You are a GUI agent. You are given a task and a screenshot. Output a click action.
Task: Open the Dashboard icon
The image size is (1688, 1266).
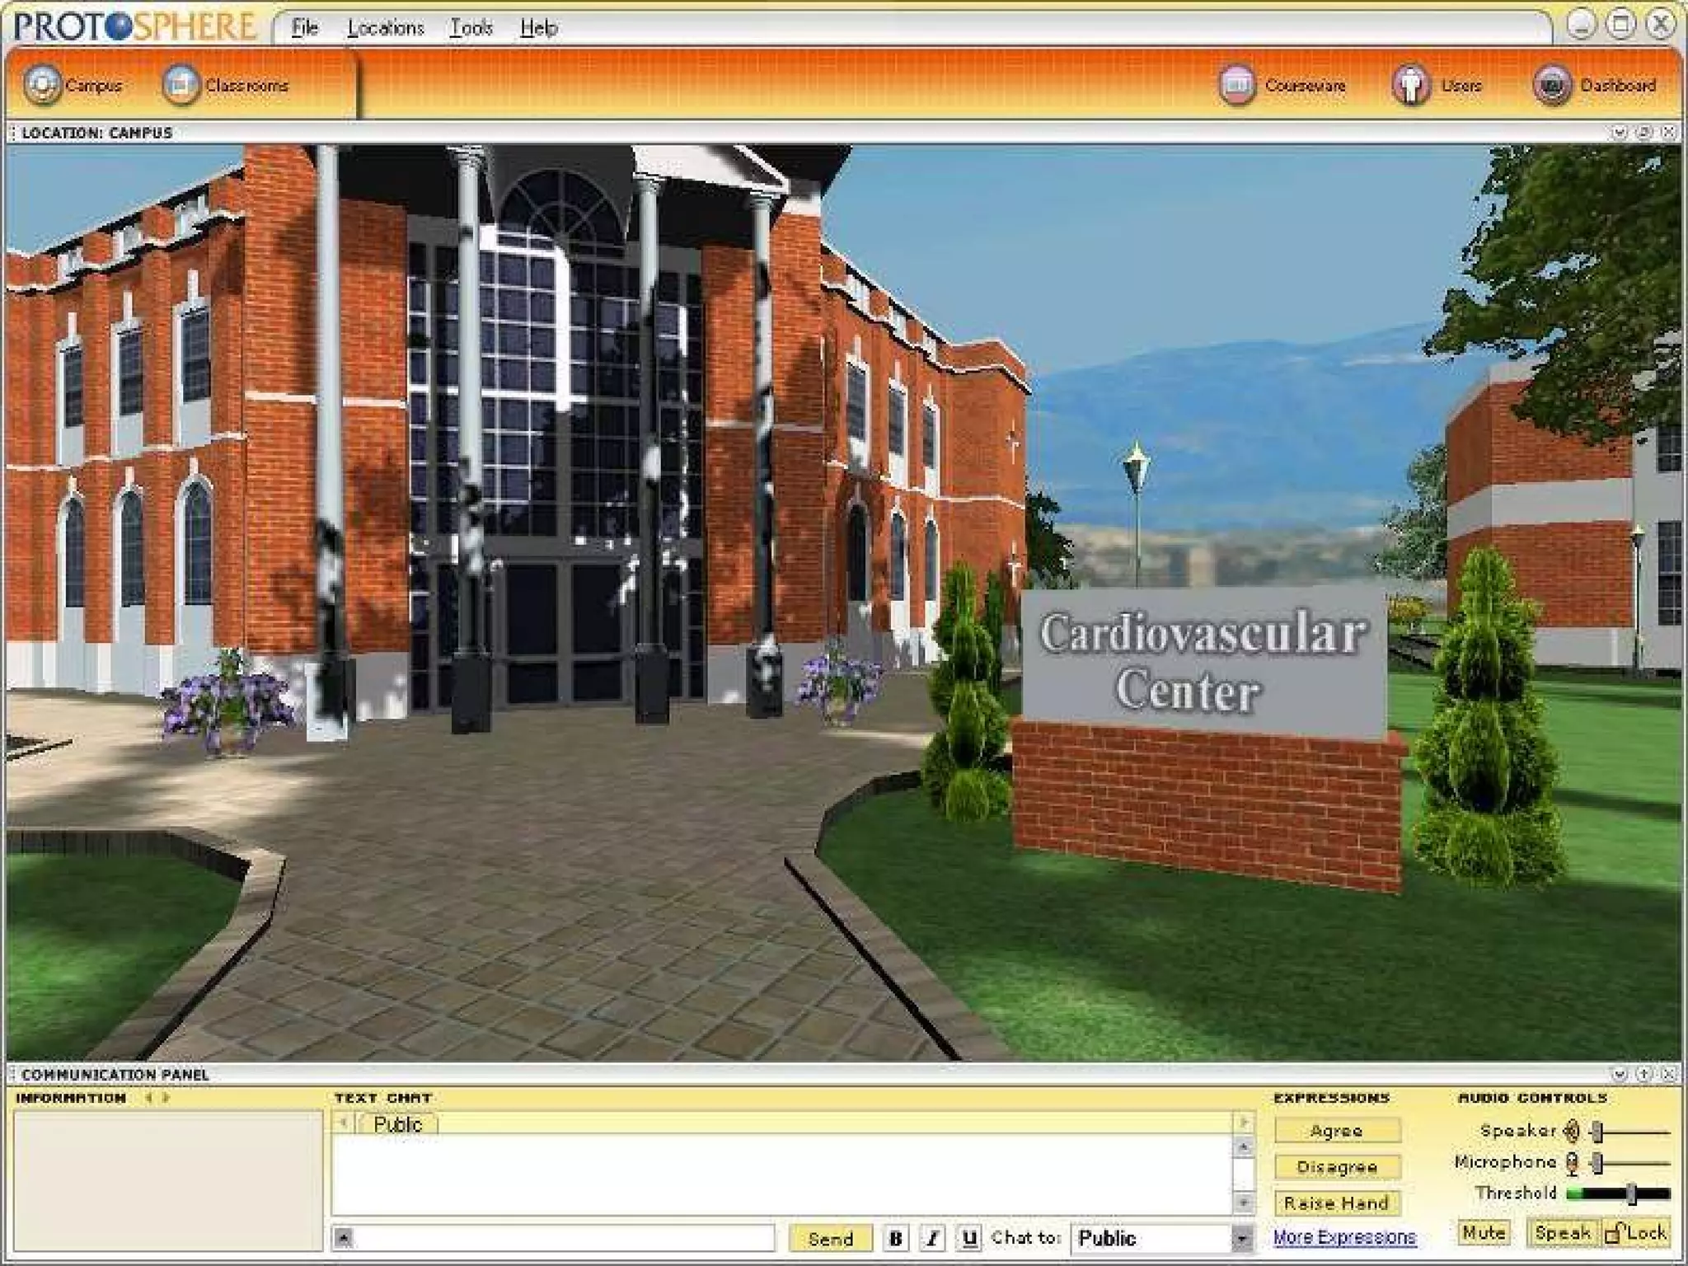(1551, 85)
